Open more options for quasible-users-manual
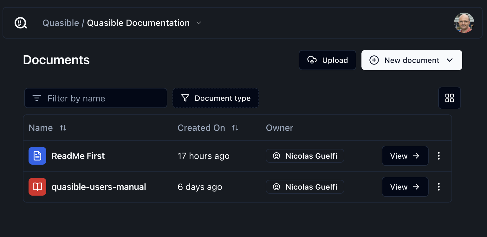The image size is (487, 237). (439, 187)
